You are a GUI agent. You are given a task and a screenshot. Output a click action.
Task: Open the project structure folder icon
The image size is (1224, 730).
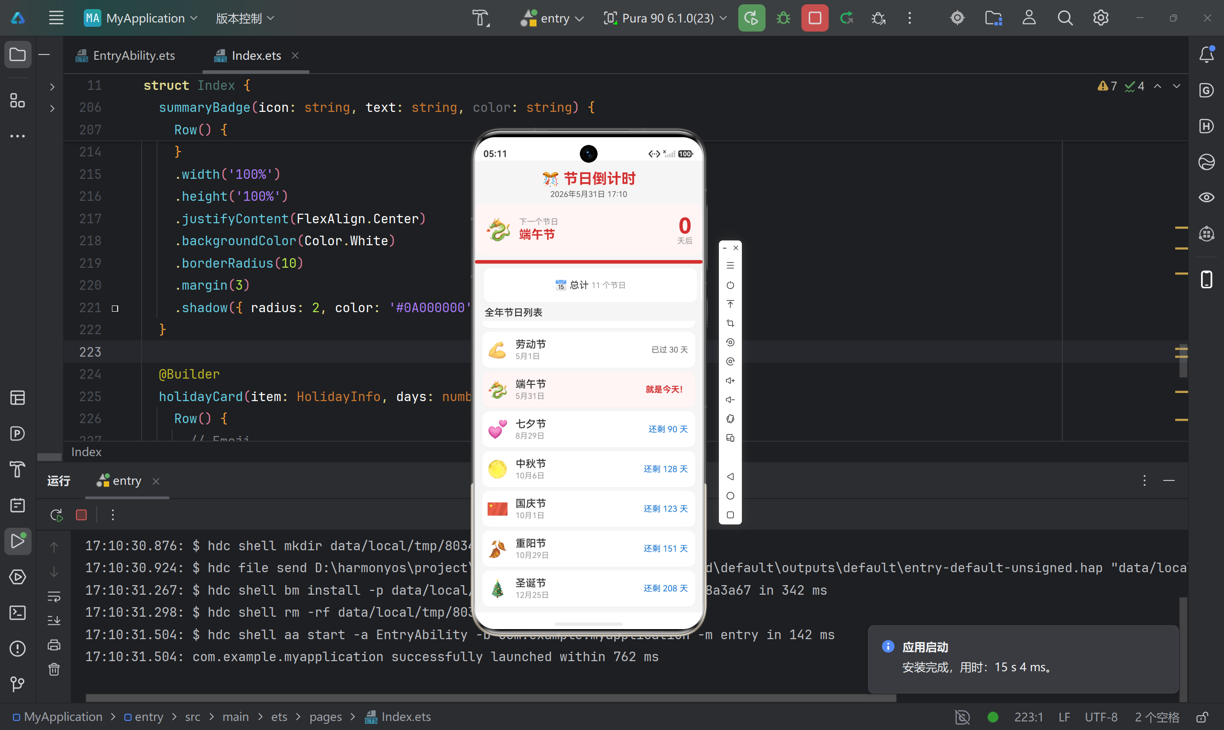tap(993, 18)
